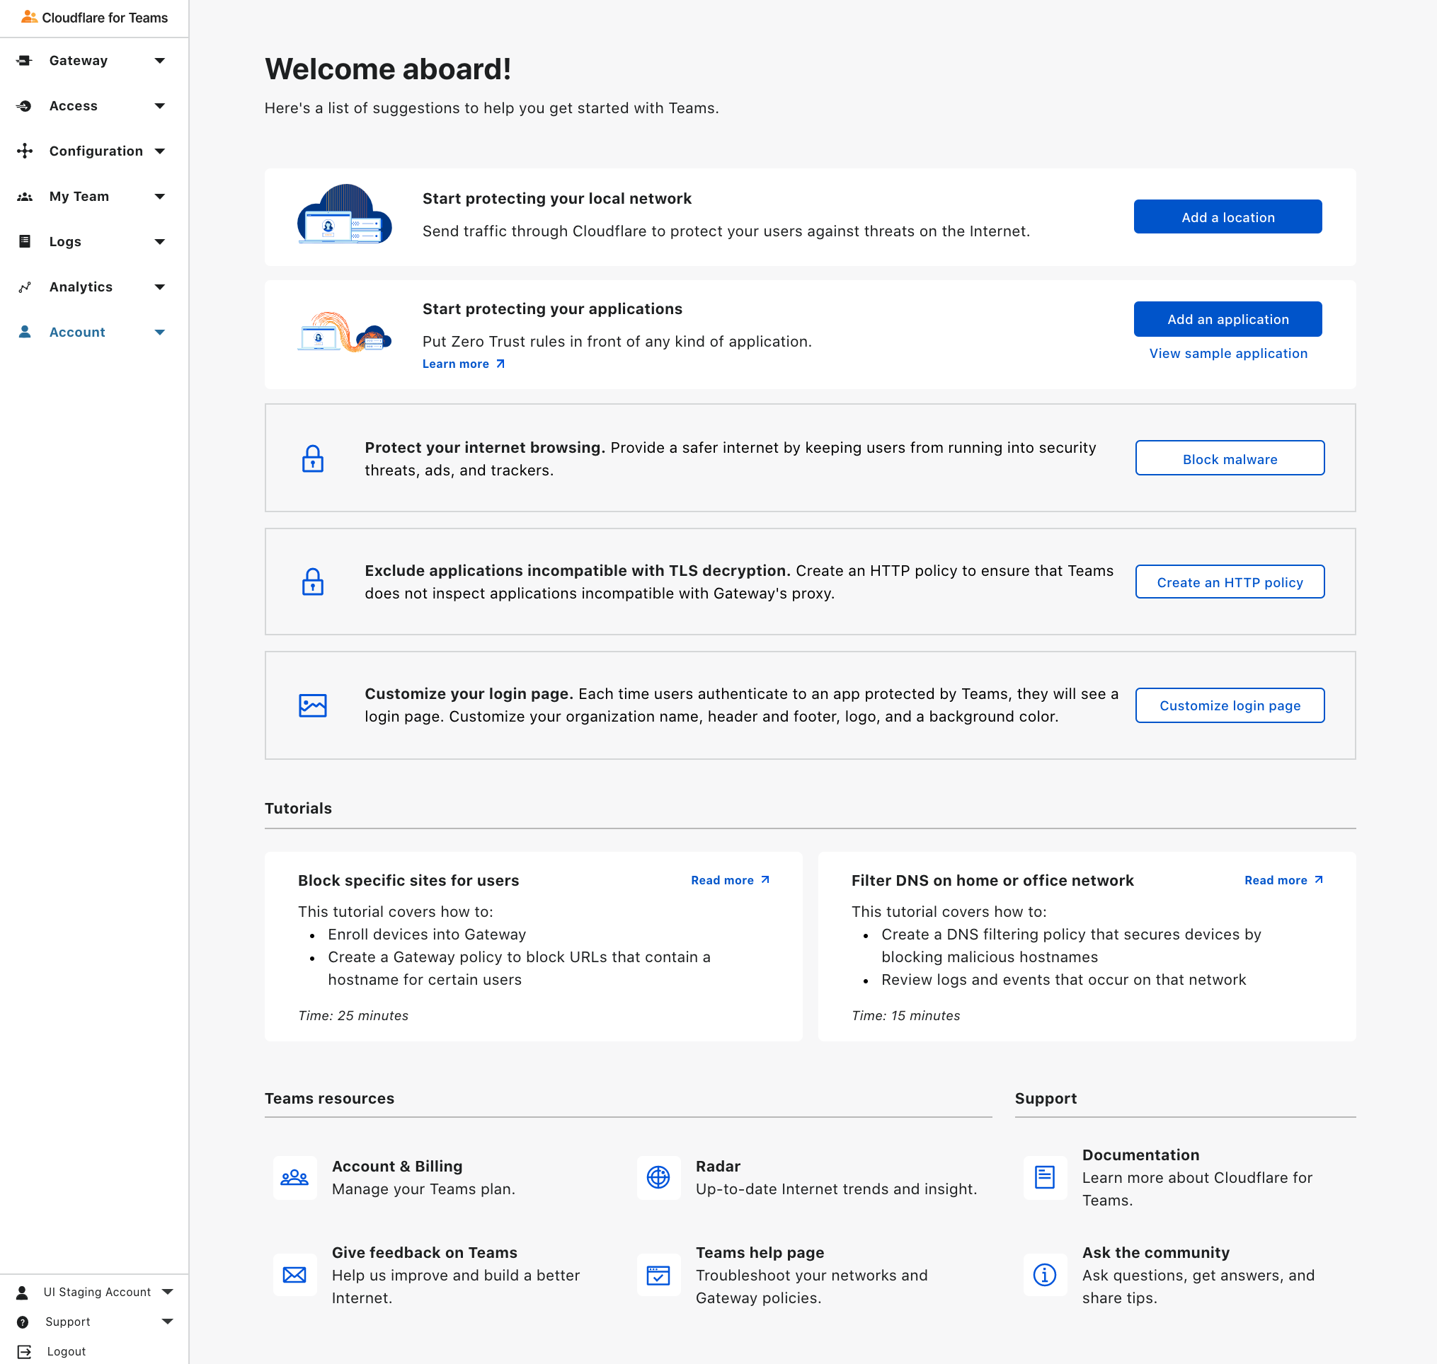
Task: Select the Analytics graph icon
Action: pos(25,287)
